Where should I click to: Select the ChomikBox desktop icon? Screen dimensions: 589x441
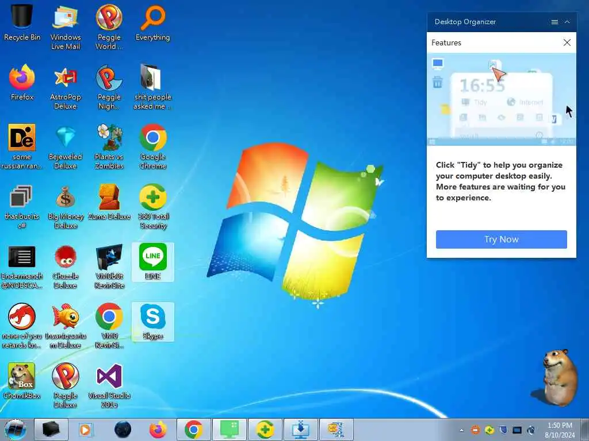tap(22, 381)
